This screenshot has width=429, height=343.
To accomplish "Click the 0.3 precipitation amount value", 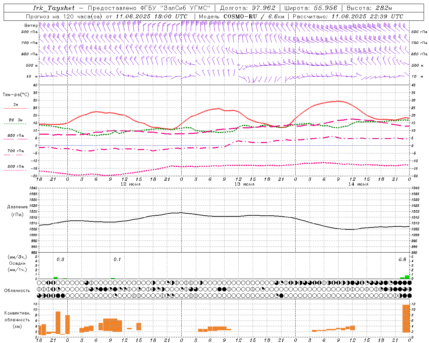I will pos(60,260).
